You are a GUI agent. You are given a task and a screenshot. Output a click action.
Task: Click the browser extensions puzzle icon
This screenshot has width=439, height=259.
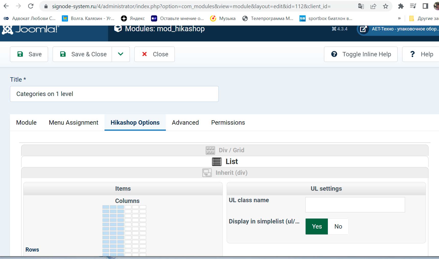(x=401, y=6)
